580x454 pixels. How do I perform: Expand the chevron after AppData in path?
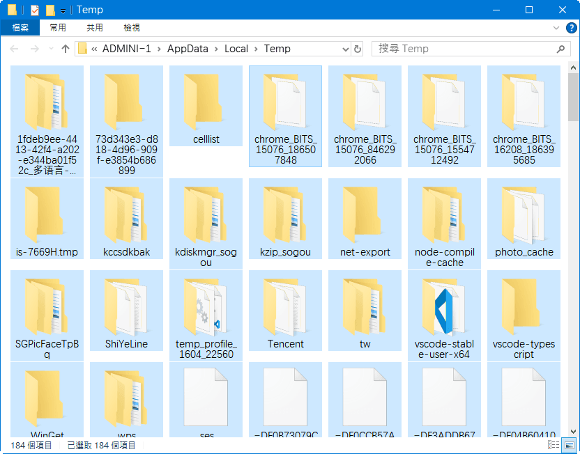[x=216, y=49]
